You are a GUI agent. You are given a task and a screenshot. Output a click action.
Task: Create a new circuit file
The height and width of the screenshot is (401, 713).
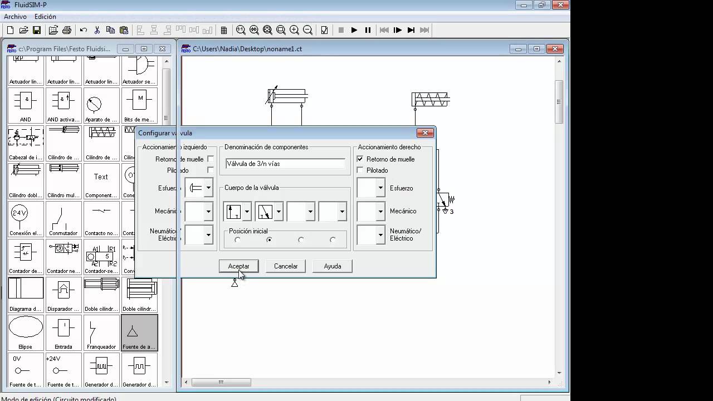click(10, 30)
